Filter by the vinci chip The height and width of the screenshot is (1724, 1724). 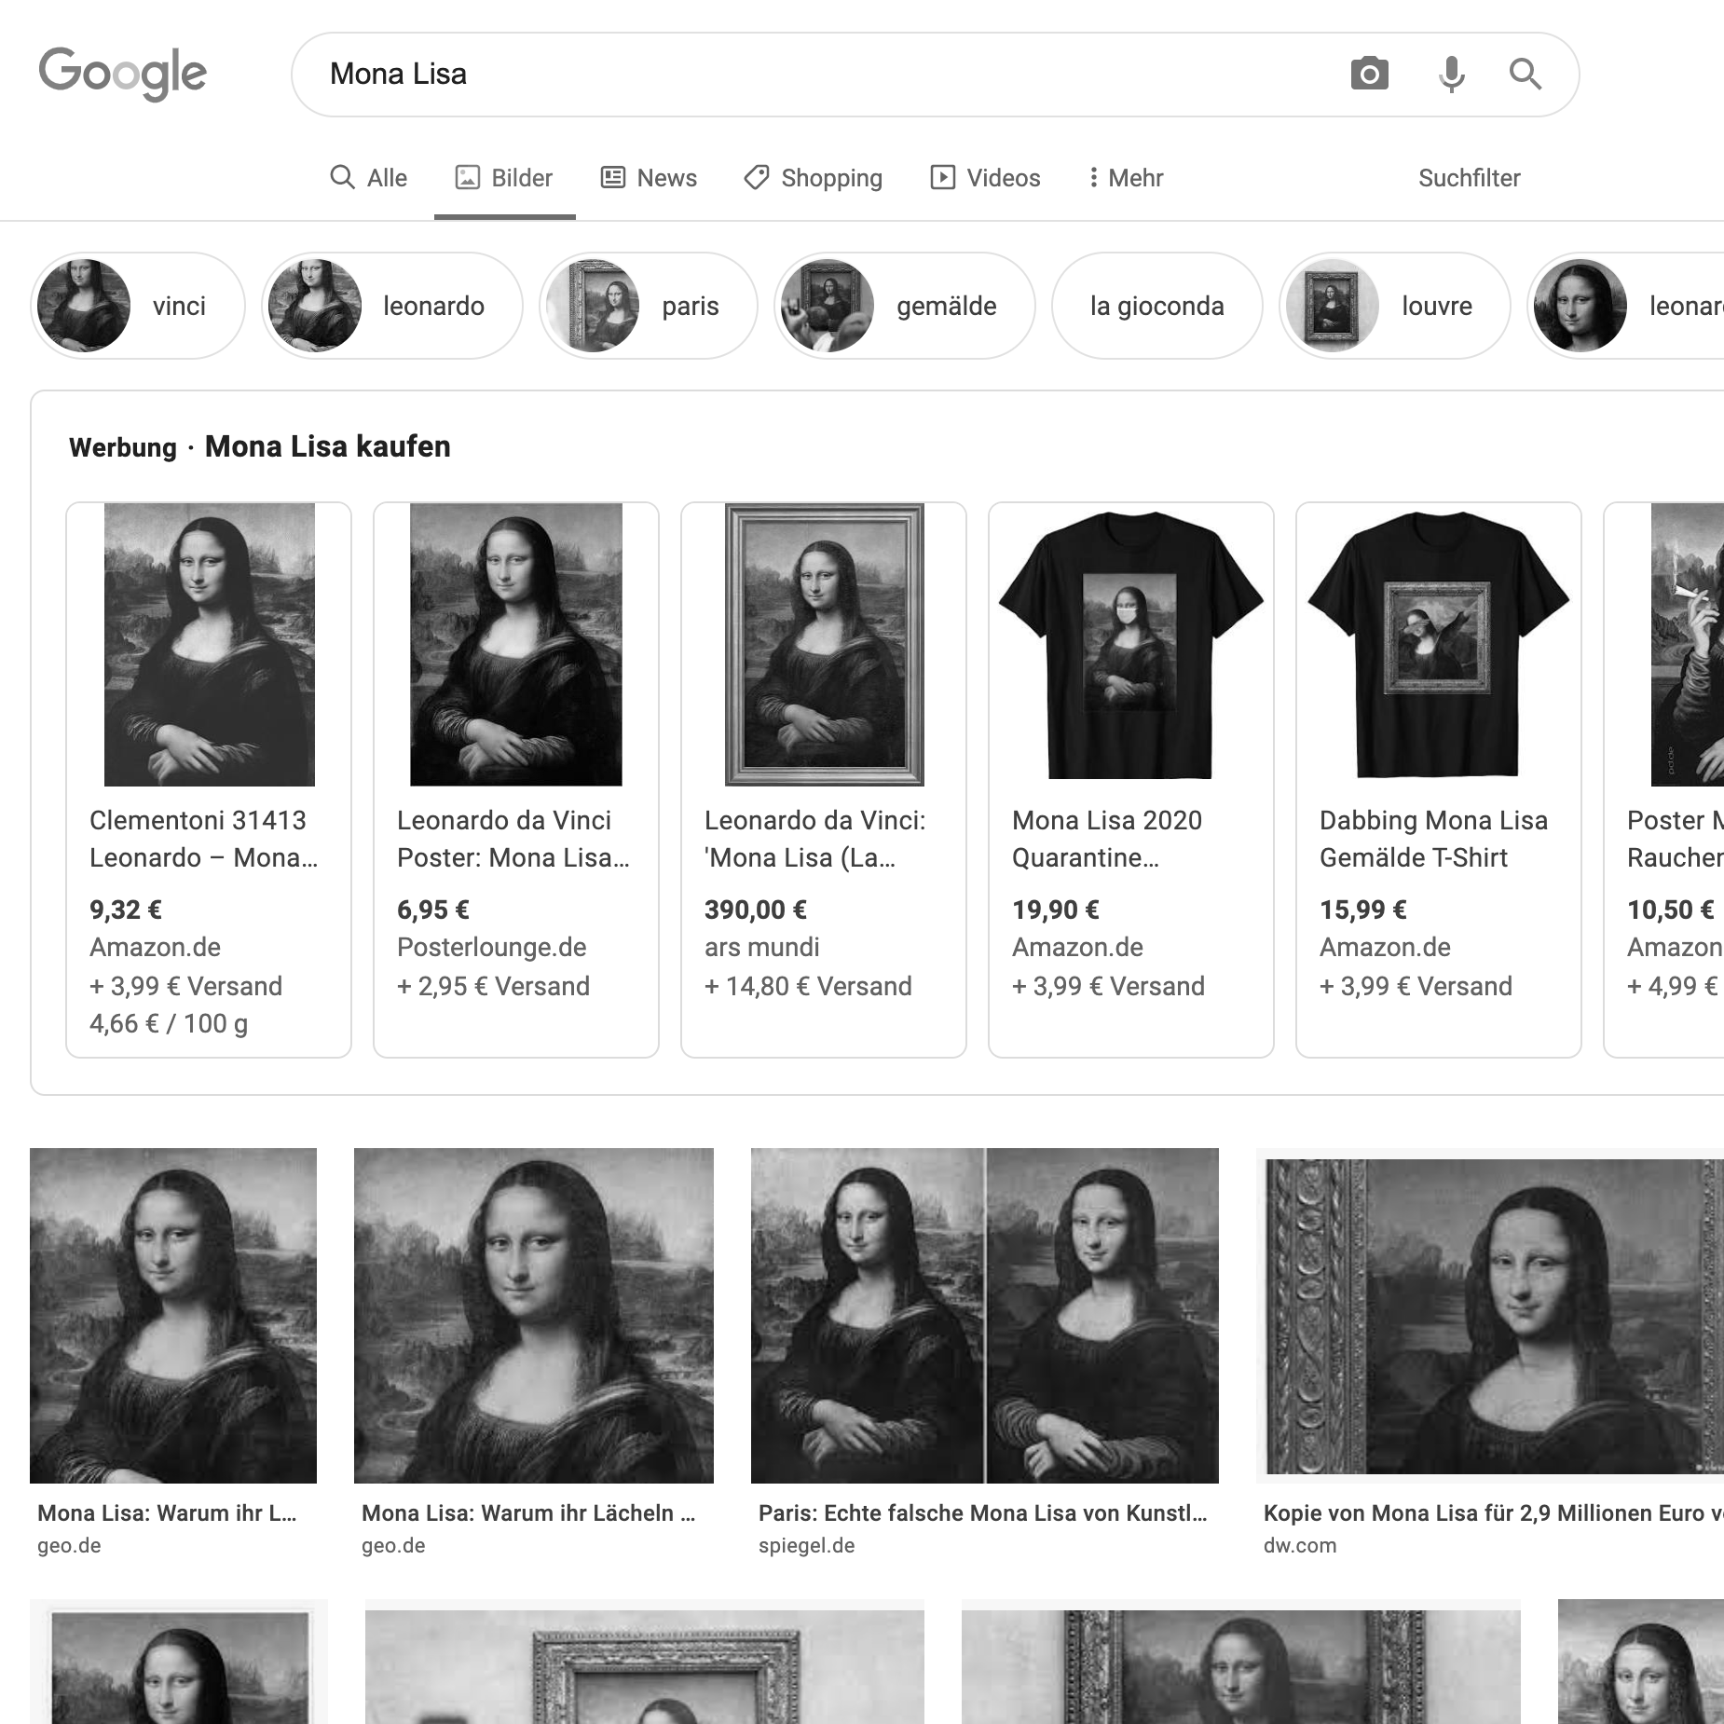(138, 306)
